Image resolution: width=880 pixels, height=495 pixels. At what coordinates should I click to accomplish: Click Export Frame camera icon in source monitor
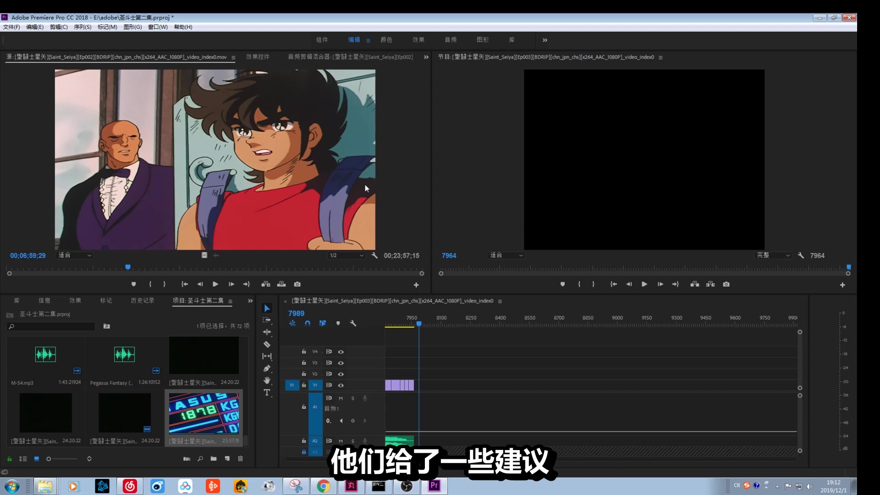tap(297, 284)
